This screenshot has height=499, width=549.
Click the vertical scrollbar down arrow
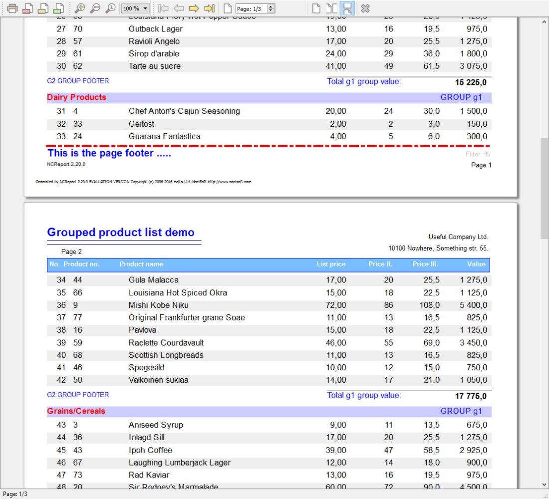[x=545, y=484]
